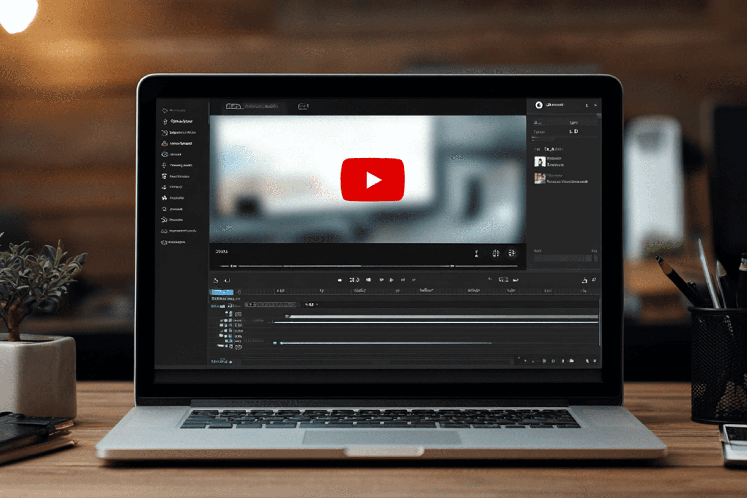Expand the small arrow next to timeline clip label
Image resolution: width=747 pixels, height=498 pixels.
pyautogui.click(x=317, y=305)
